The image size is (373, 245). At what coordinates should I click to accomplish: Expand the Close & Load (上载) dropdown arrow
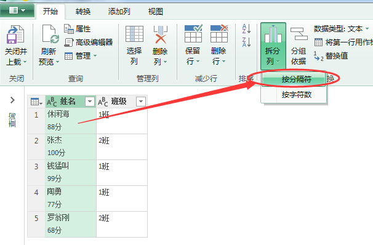[25, 62]
